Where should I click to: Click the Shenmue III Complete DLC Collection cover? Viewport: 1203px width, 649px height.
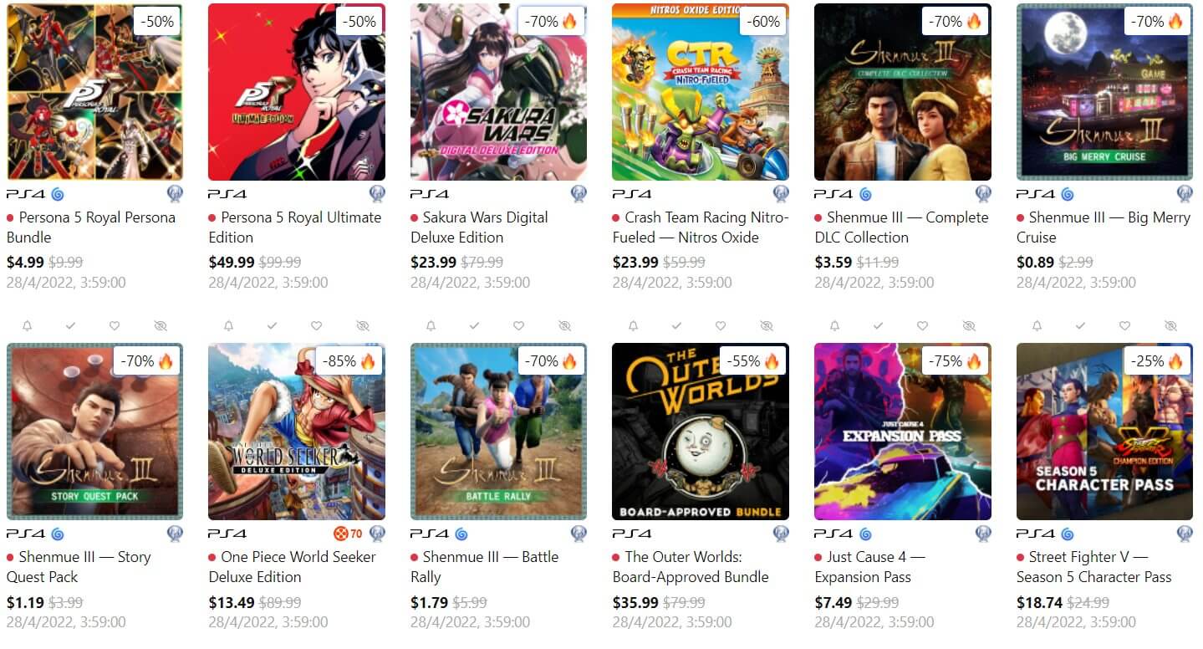(903, 92)
